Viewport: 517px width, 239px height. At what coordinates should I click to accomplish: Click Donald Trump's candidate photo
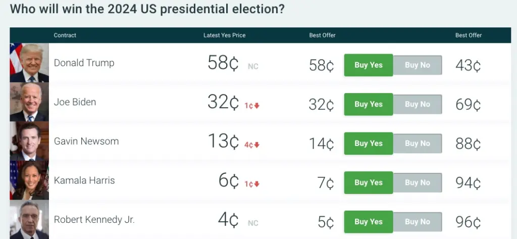[29, 63]
